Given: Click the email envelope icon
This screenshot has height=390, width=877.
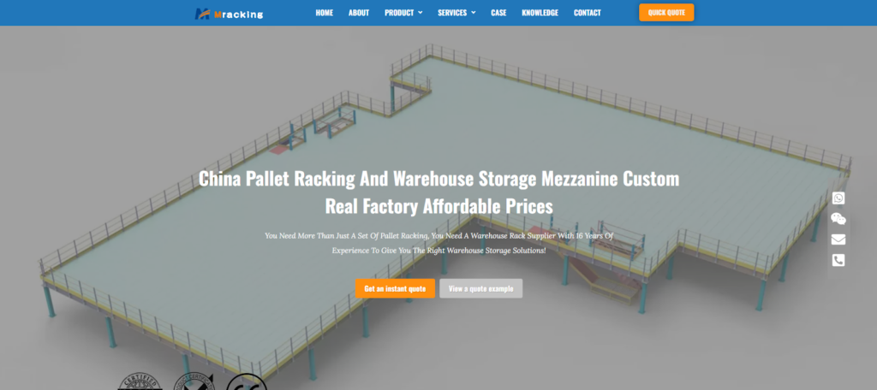Looking at the screenshot, I should pos(838,239).
